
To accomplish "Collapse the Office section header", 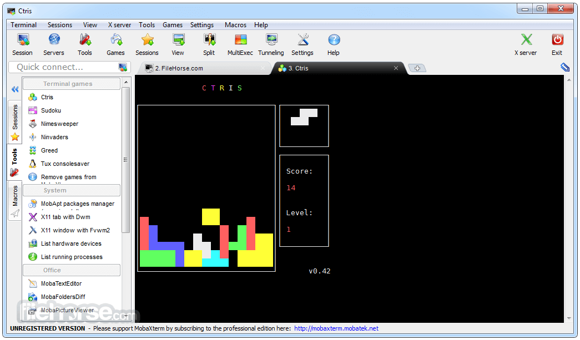I will click(72, 270).
